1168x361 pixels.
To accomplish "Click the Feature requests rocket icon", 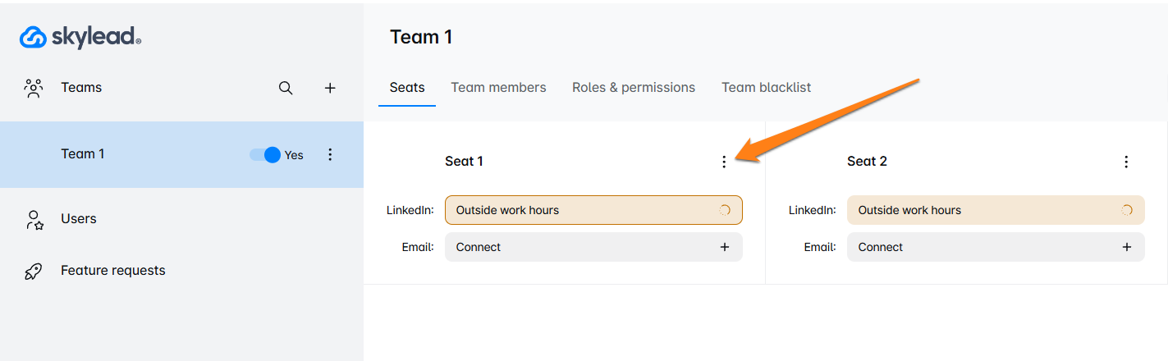I will pos(34,272).
